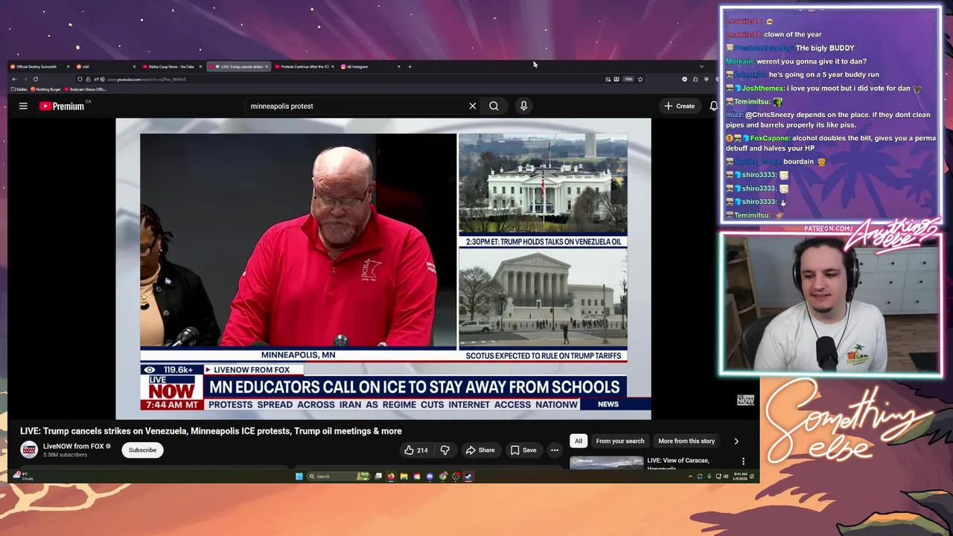Reload the current YouTube page

35,79
